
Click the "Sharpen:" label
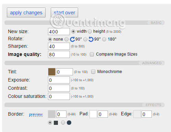(x=18, y=46)
